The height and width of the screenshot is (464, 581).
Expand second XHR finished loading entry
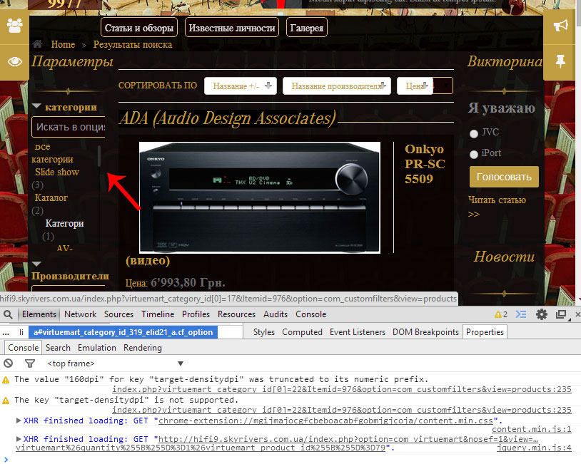(x=18, y=439)
